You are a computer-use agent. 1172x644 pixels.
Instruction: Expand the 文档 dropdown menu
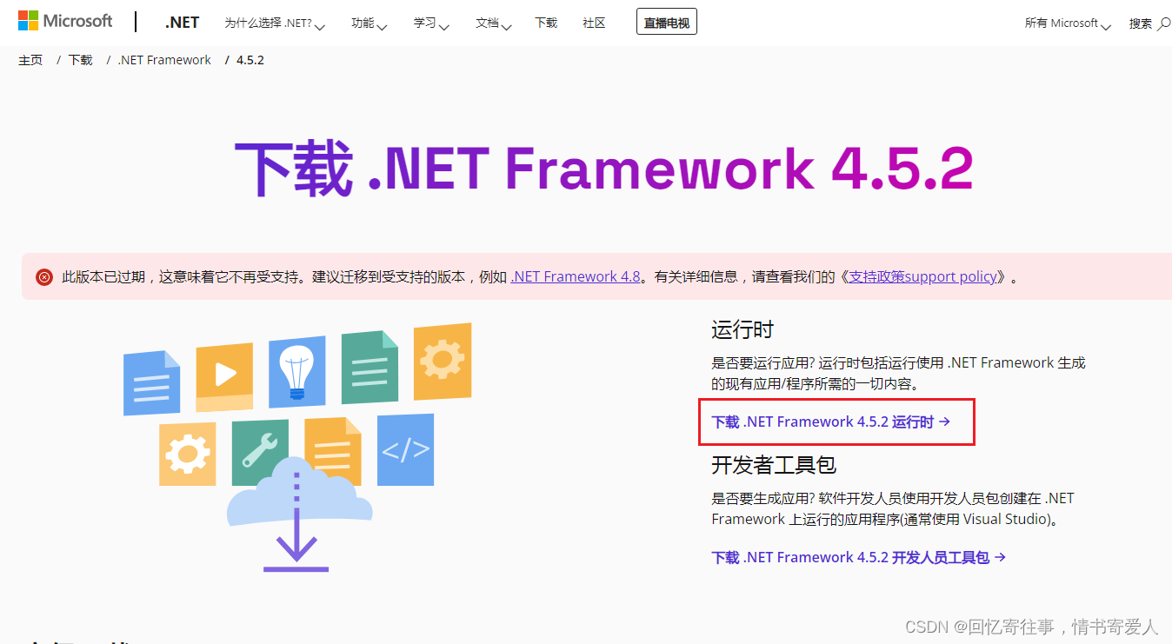tap(494, 23)
